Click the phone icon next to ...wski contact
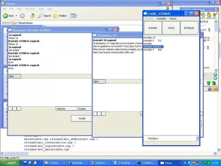Screen dimensions: 221x166 coord(209,30)
